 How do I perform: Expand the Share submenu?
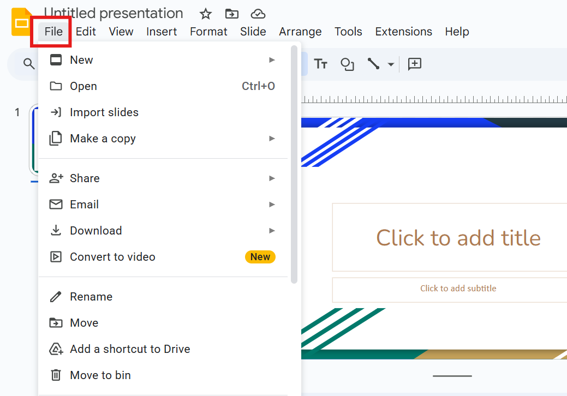[163, 178]
